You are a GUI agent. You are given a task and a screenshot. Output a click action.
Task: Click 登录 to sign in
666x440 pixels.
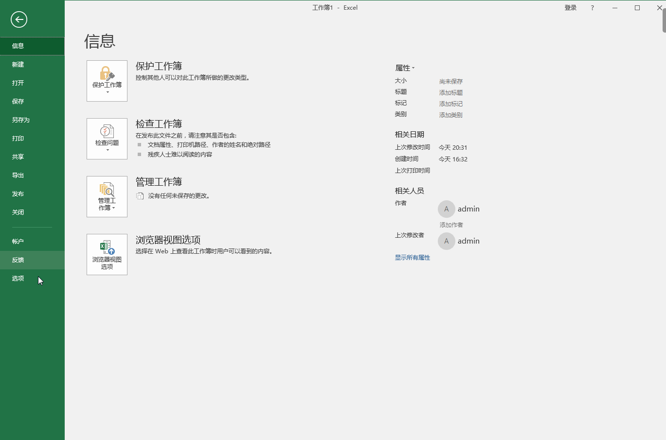[571, 8]
